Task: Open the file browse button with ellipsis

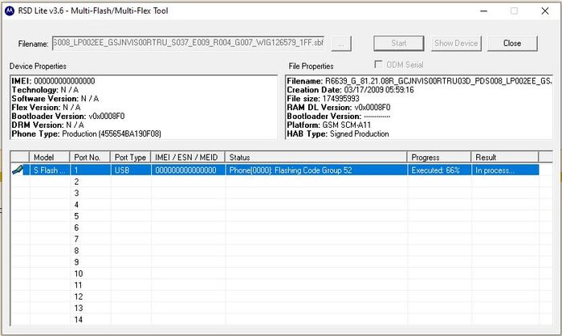Action: (341, 43)
